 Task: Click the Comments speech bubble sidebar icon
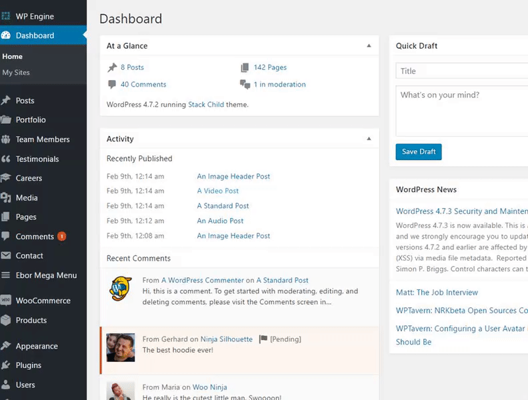[6, 236]
